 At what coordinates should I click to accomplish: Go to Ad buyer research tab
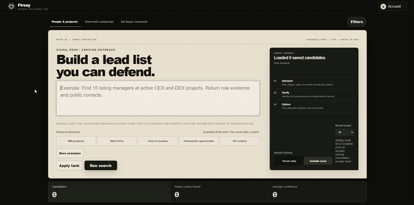(x=134, y=22)
